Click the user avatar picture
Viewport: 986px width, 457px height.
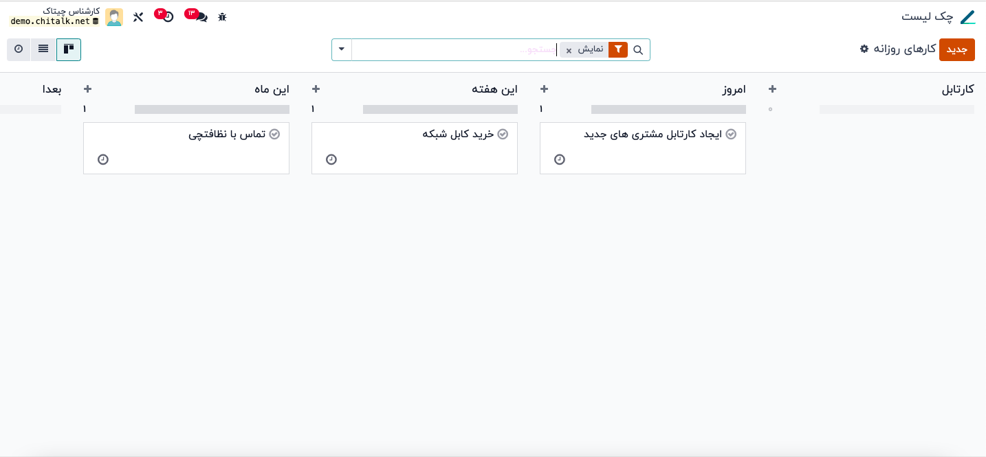[114, 17]
